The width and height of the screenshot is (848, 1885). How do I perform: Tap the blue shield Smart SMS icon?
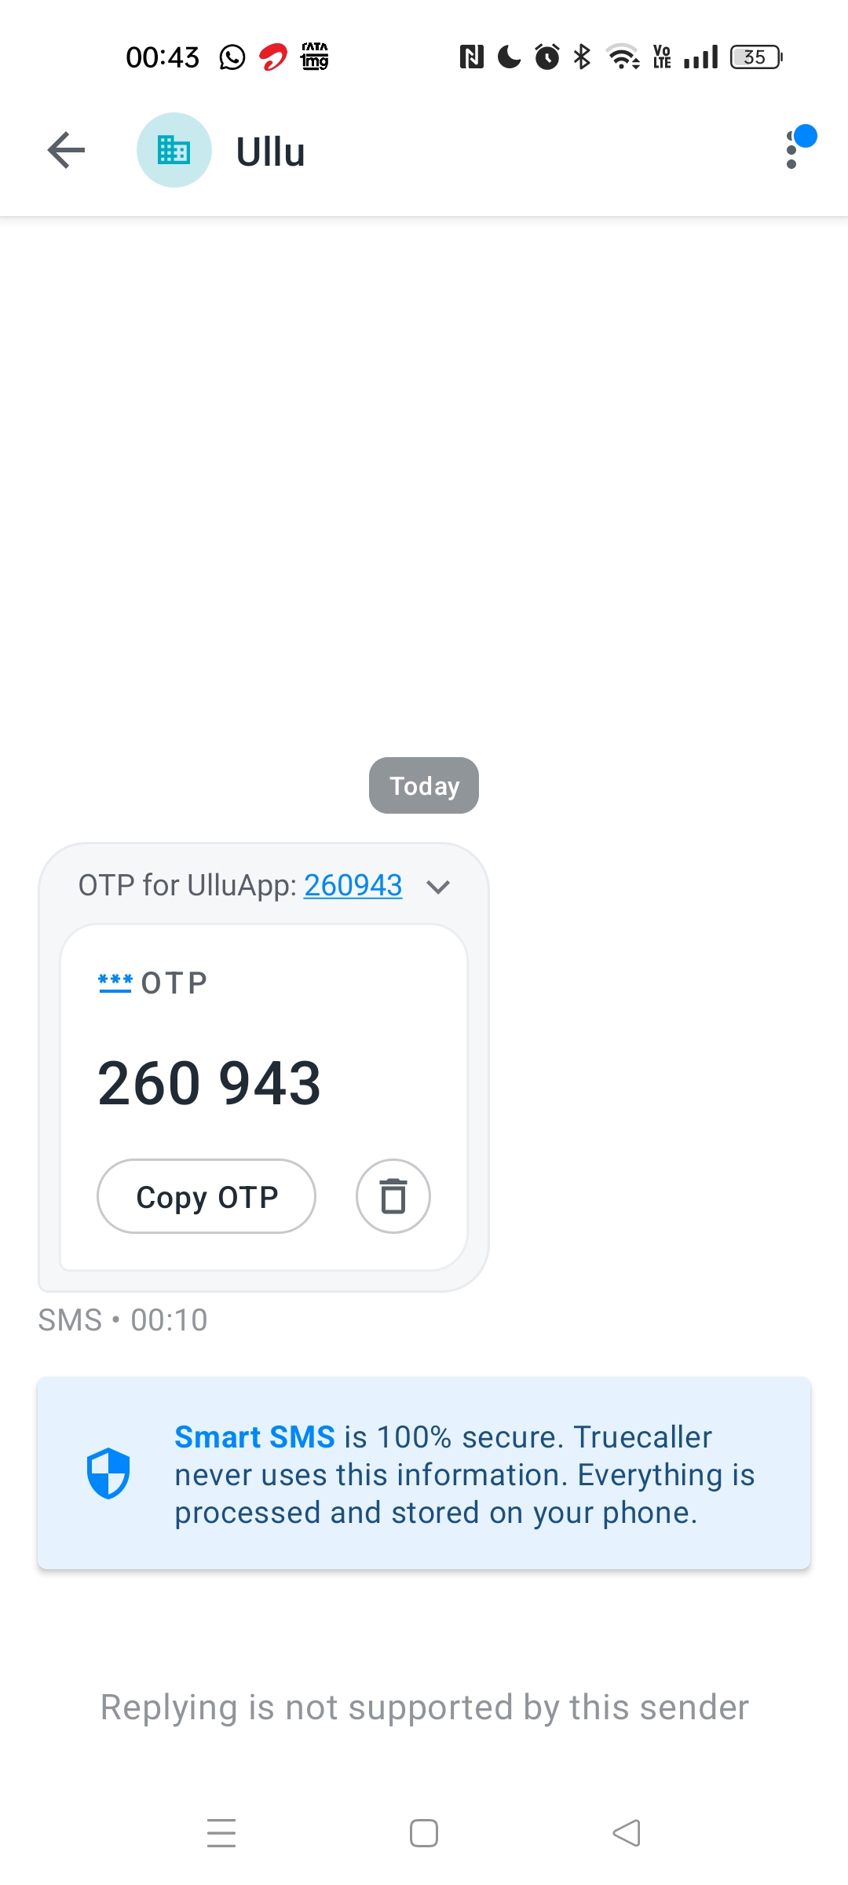pyautogui.click(x=108, y=1473)
